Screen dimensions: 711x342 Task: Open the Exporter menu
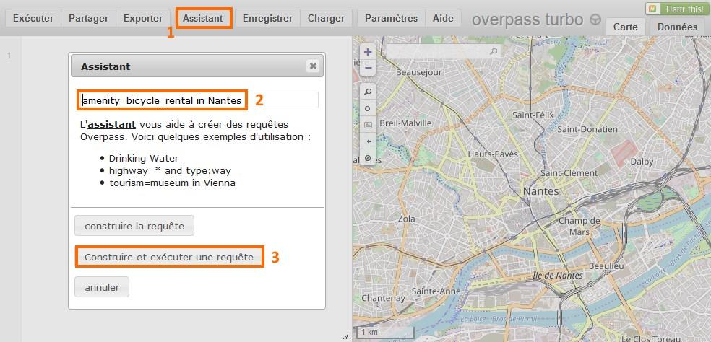point(143,18)
